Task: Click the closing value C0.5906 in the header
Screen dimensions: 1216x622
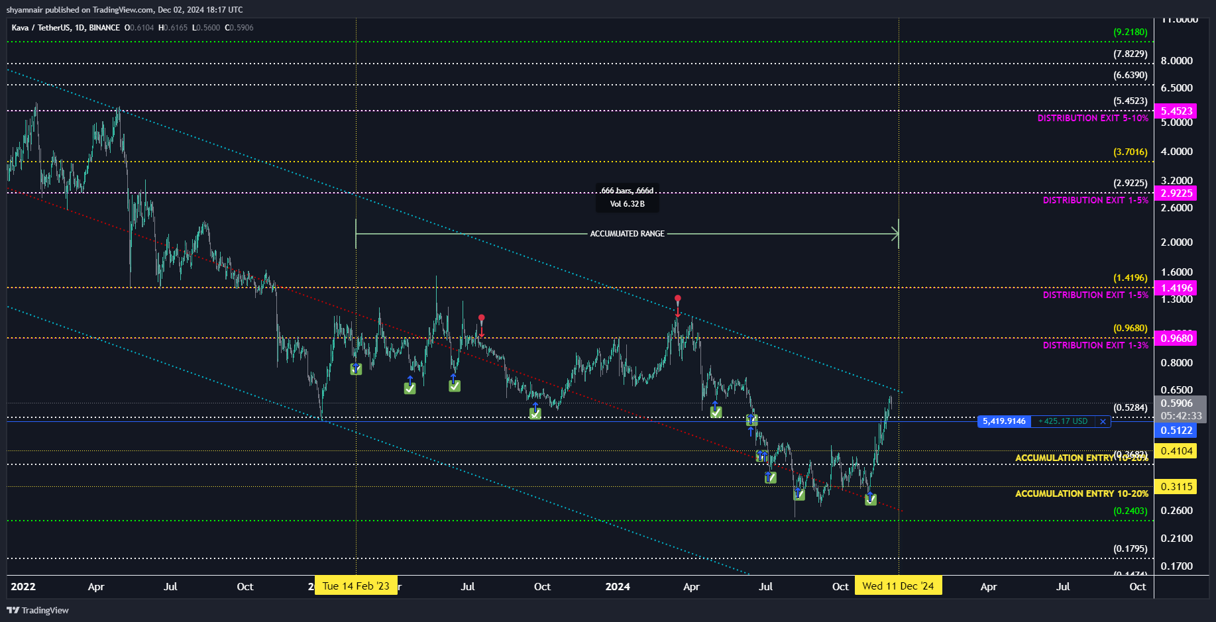Action: coord(239,28)
